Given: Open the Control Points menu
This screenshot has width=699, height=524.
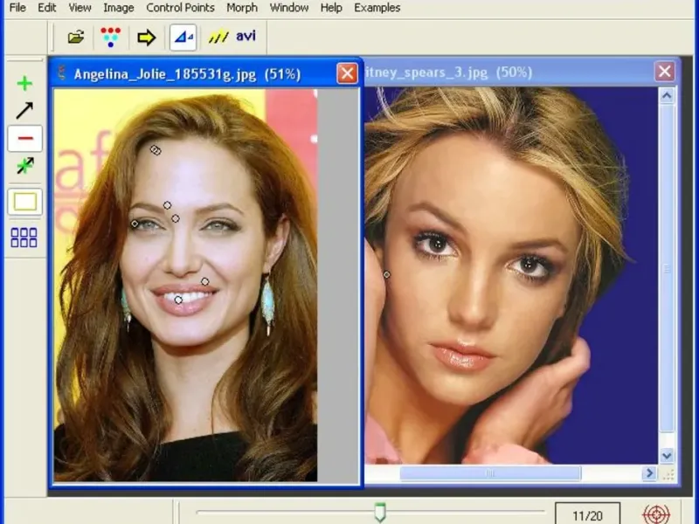Looking at the screenshot, I should tap(181, 8).
